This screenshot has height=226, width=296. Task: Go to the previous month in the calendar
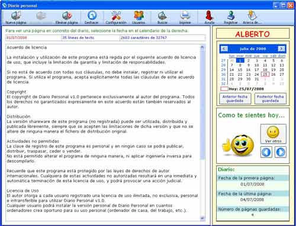point(224,49)
